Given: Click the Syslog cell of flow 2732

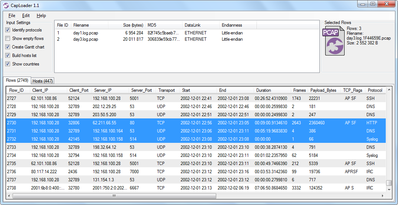Looking at the screenshot, I should point(372,139).
